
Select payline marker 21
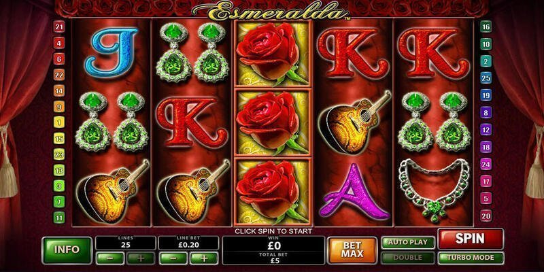(x=59, y=27)
